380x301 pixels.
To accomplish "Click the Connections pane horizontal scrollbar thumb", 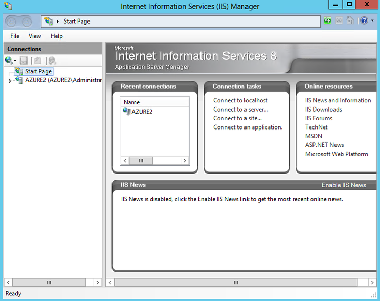I will 49,283.
